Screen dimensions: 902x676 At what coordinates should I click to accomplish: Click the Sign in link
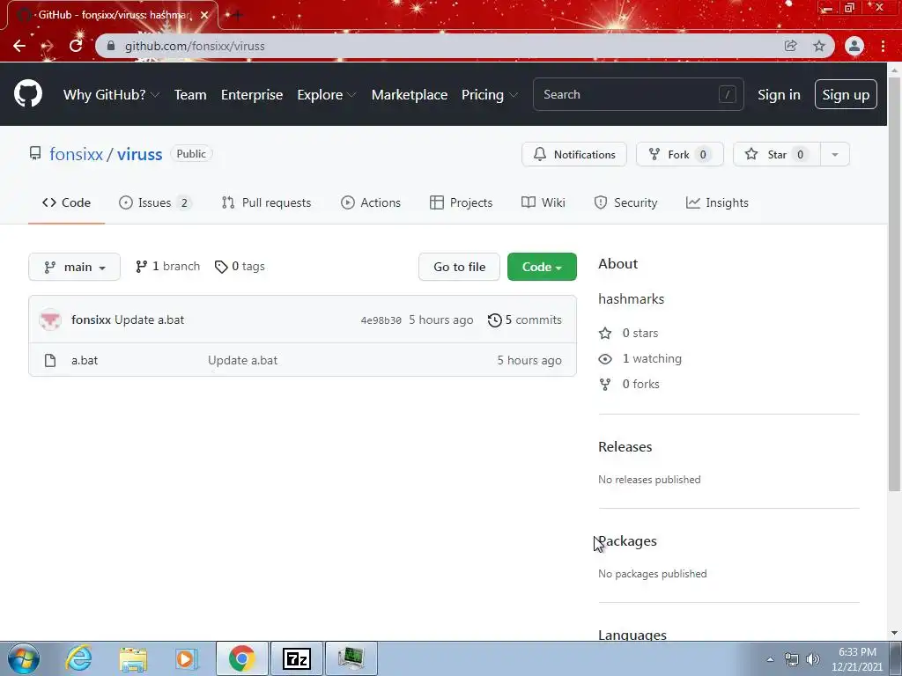[779, 95]
